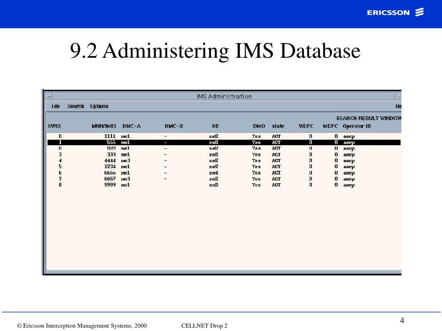Select row with MNN/IMEI 333
Image resolution: width=442 pixels, height=331 pixels.
(224, 155)
